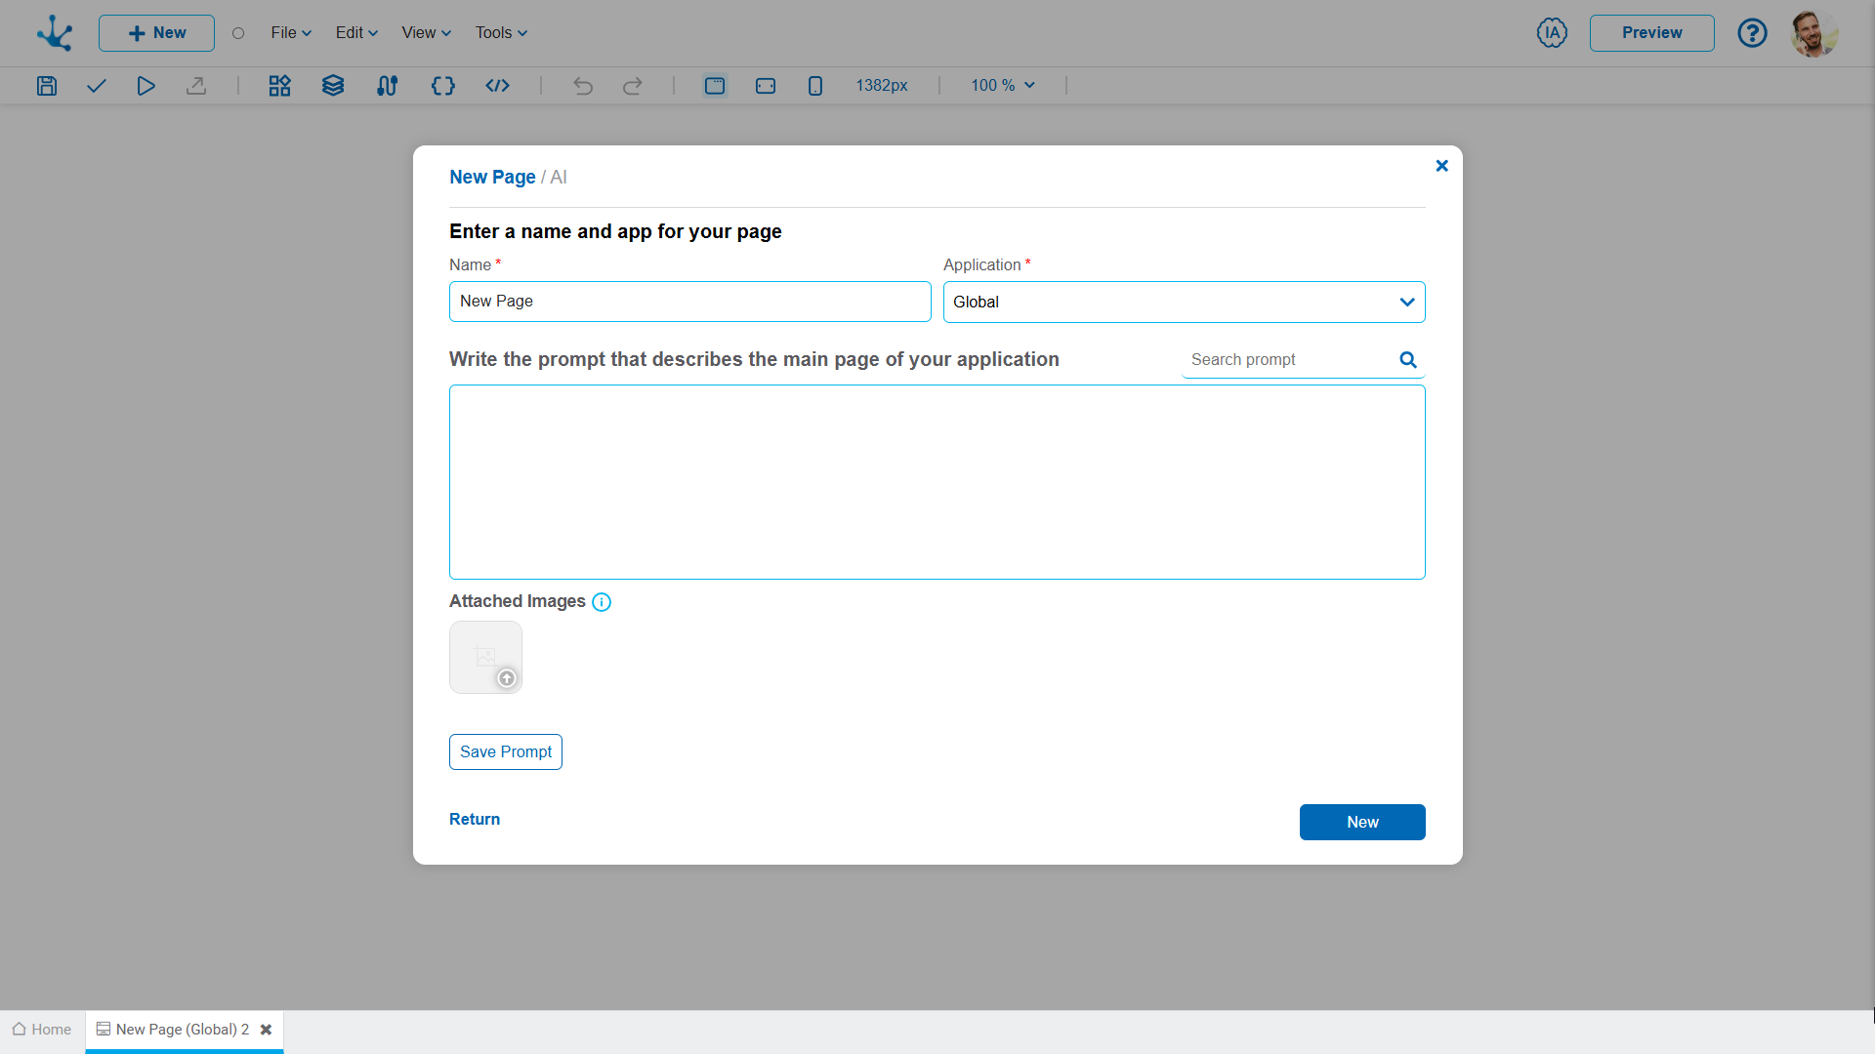Open the layers panel icon
The image size is (1875, 1054).
tap(333, 86)
